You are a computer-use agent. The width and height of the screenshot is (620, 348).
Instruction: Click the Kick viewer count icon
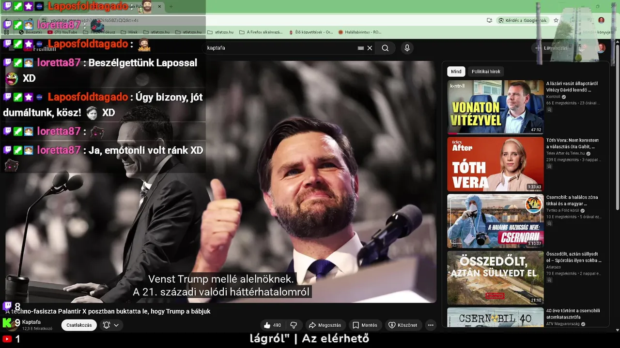click(x=8, y=322)
